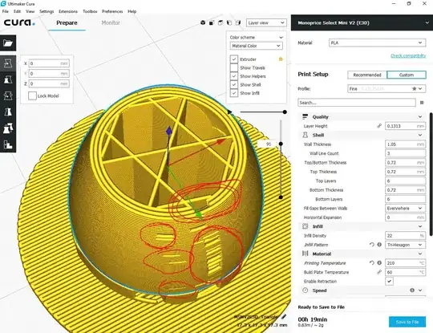The height and width of the screenshot is (333, 433).
Task: Select the Per Model Settings tool
Action: [x=8, y=128]
